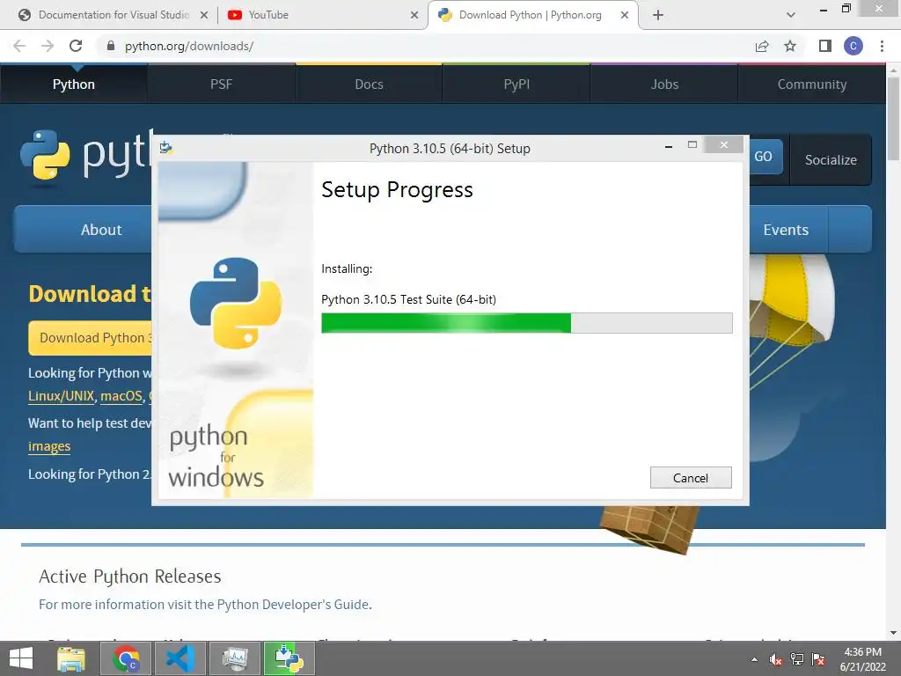Open the tab search chevron
Viewport: 901px width, 676px height.
point(791,16)
